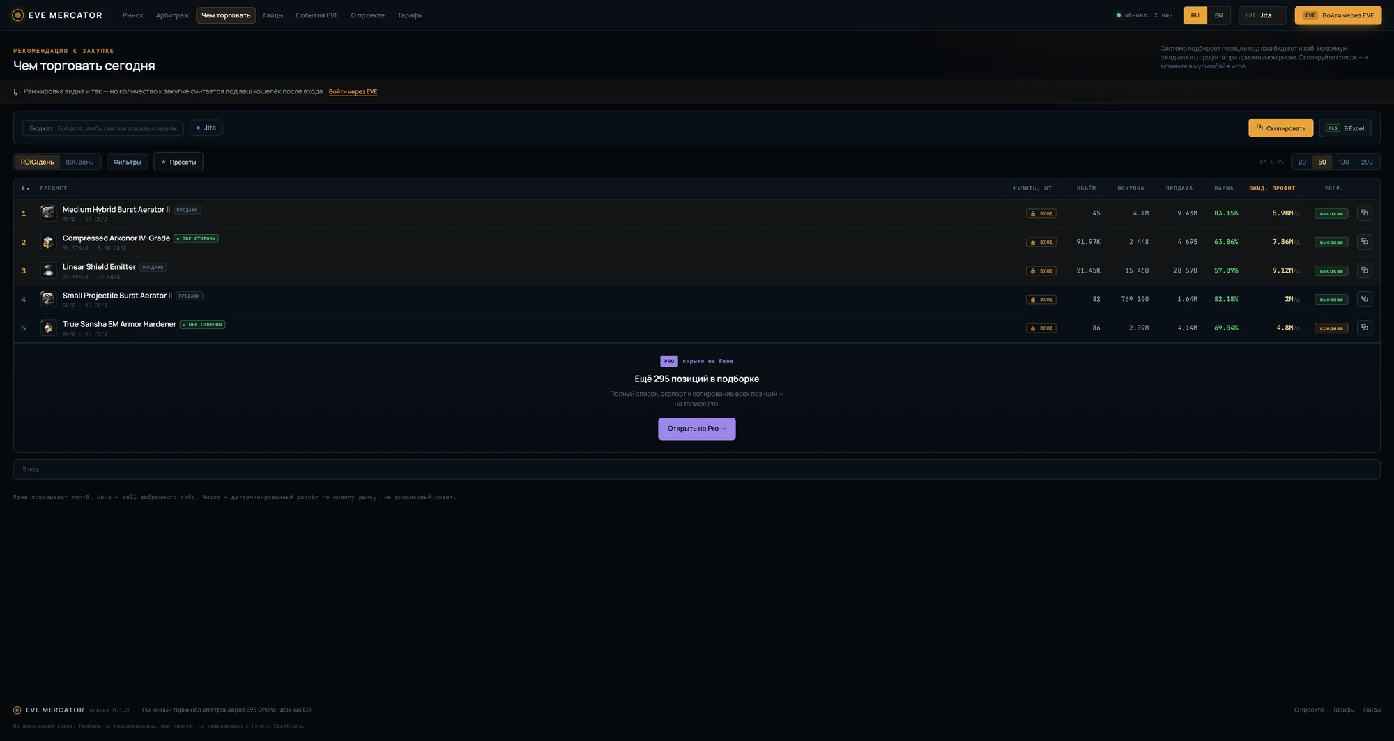1394x741 pixels.
Task: Sort by the # rank column header
Action: [x=25, y=188]
